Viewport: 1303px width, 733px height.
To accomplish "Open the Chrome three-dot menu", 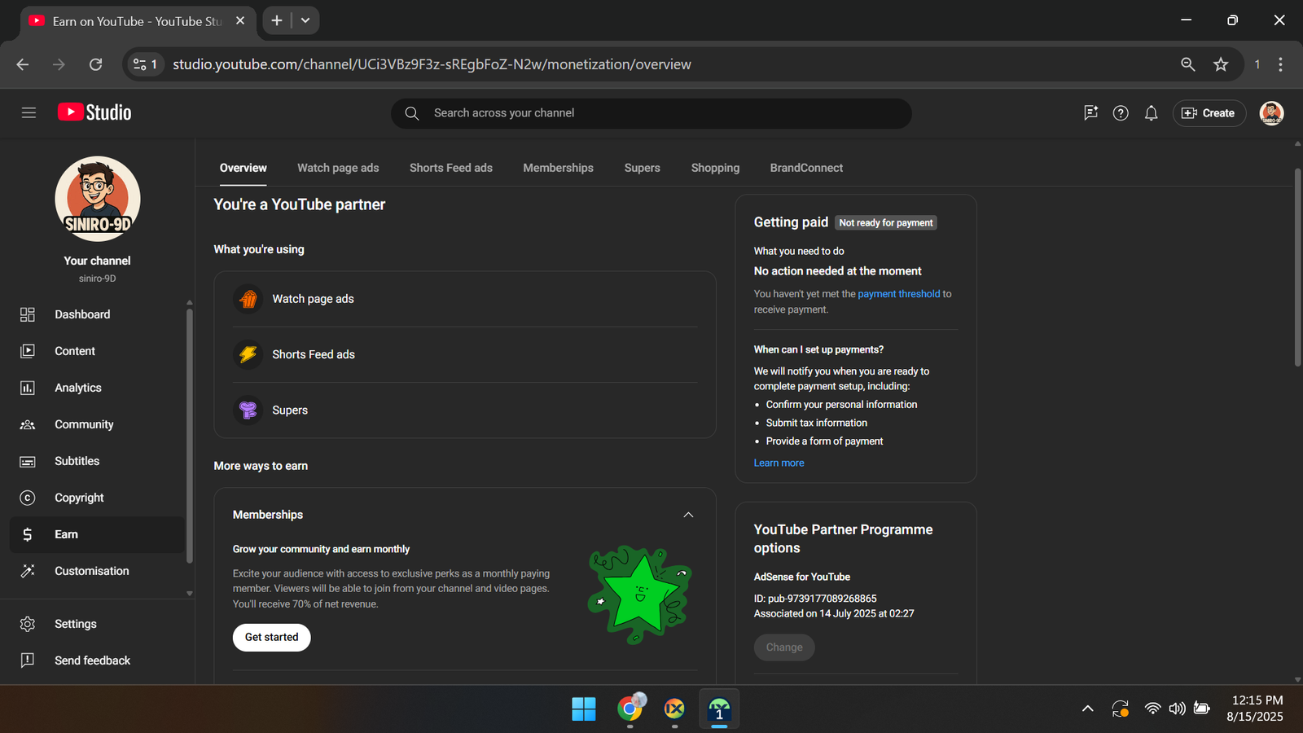I will point(1280,64).
